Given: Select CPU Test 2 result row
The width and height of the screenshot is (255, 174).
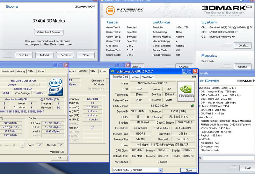Looking at the screenshot, I should click(212, 113).
